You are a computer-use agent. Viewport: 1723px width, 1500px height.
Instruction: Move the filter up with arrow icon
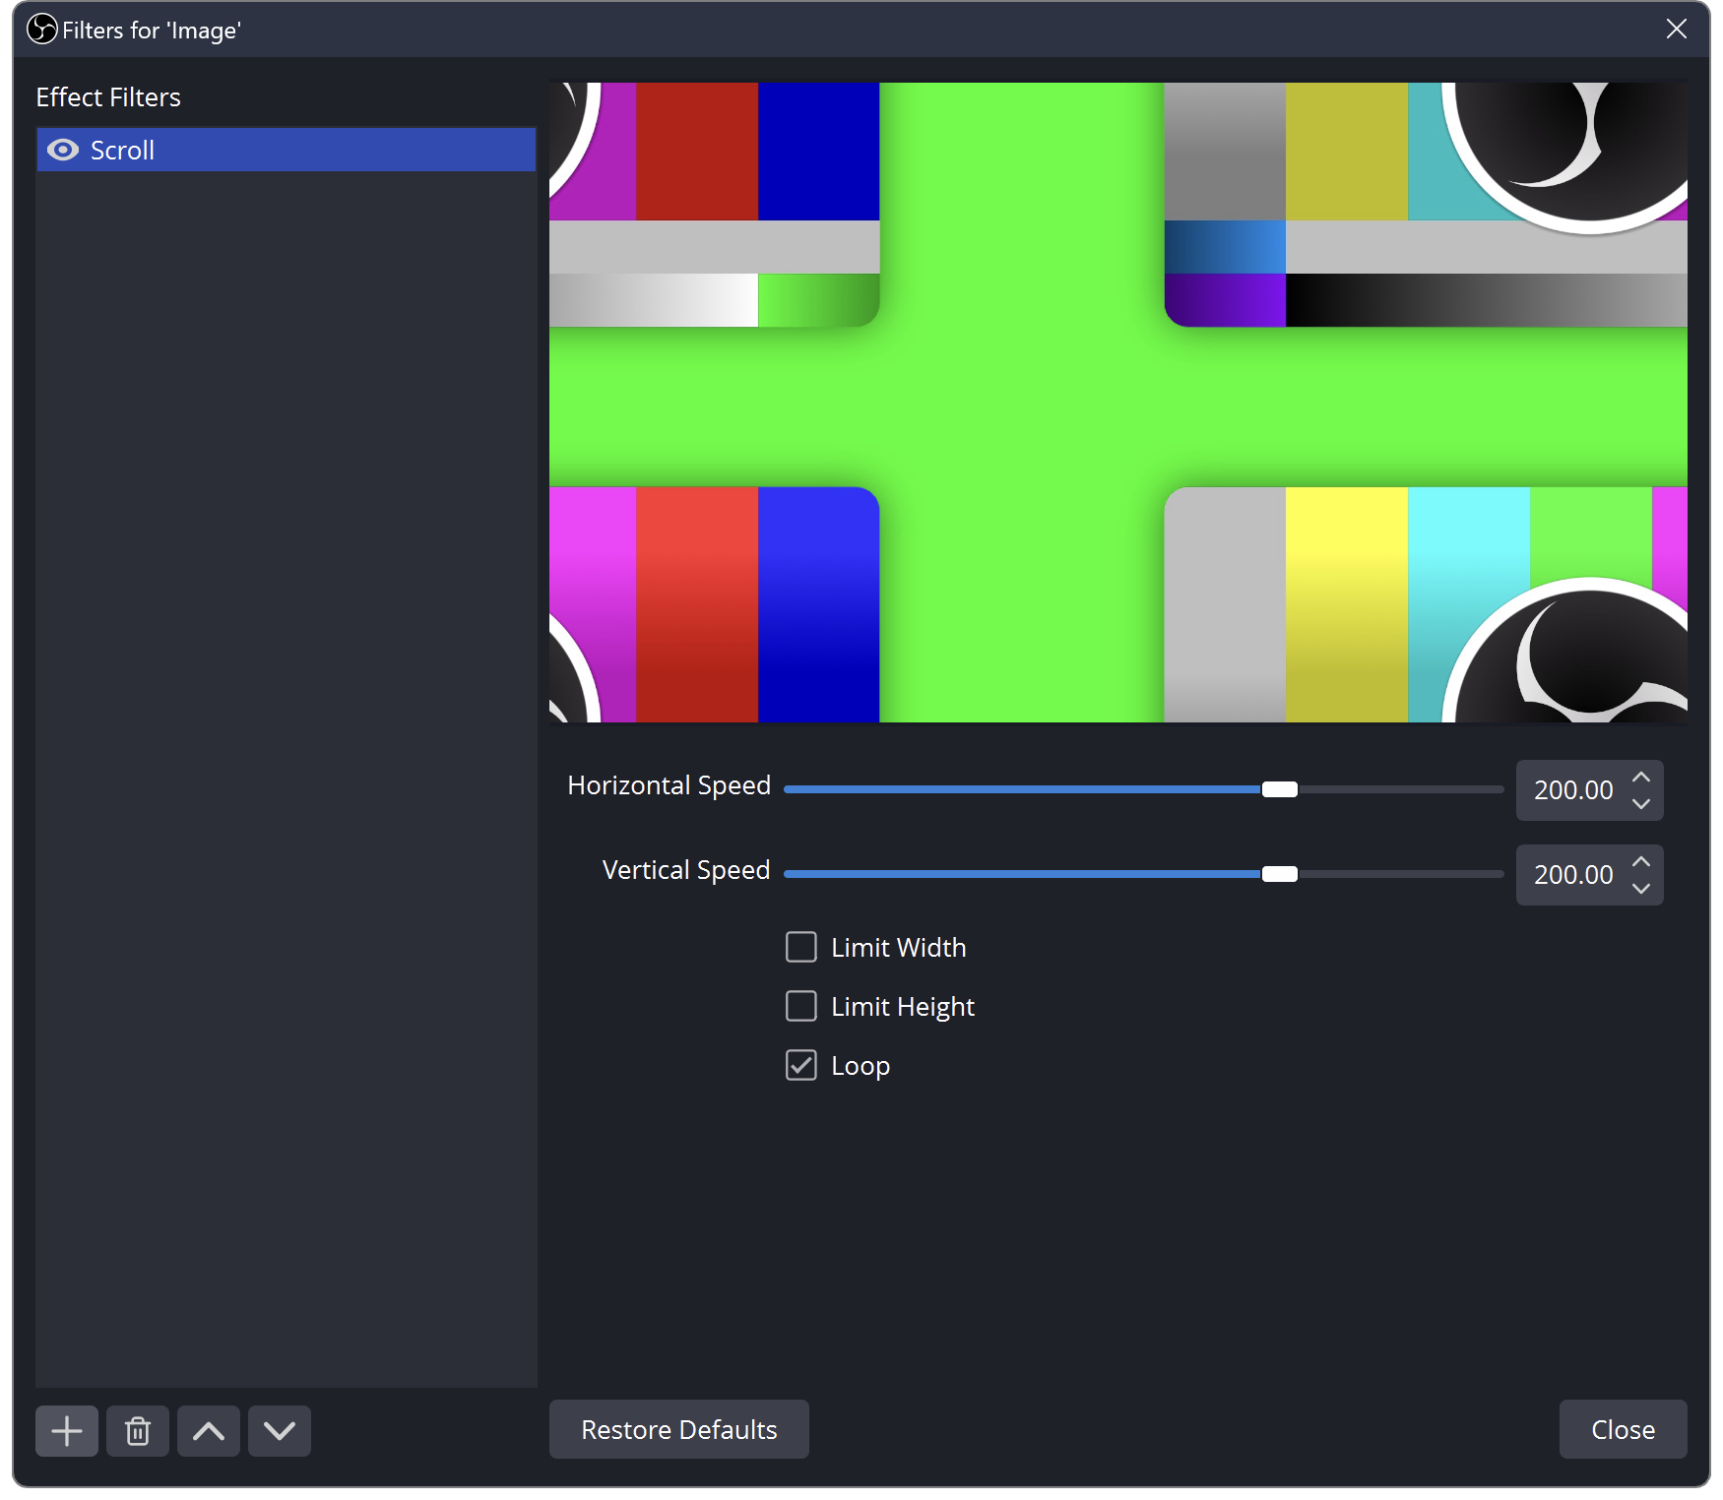(209, 1430)
